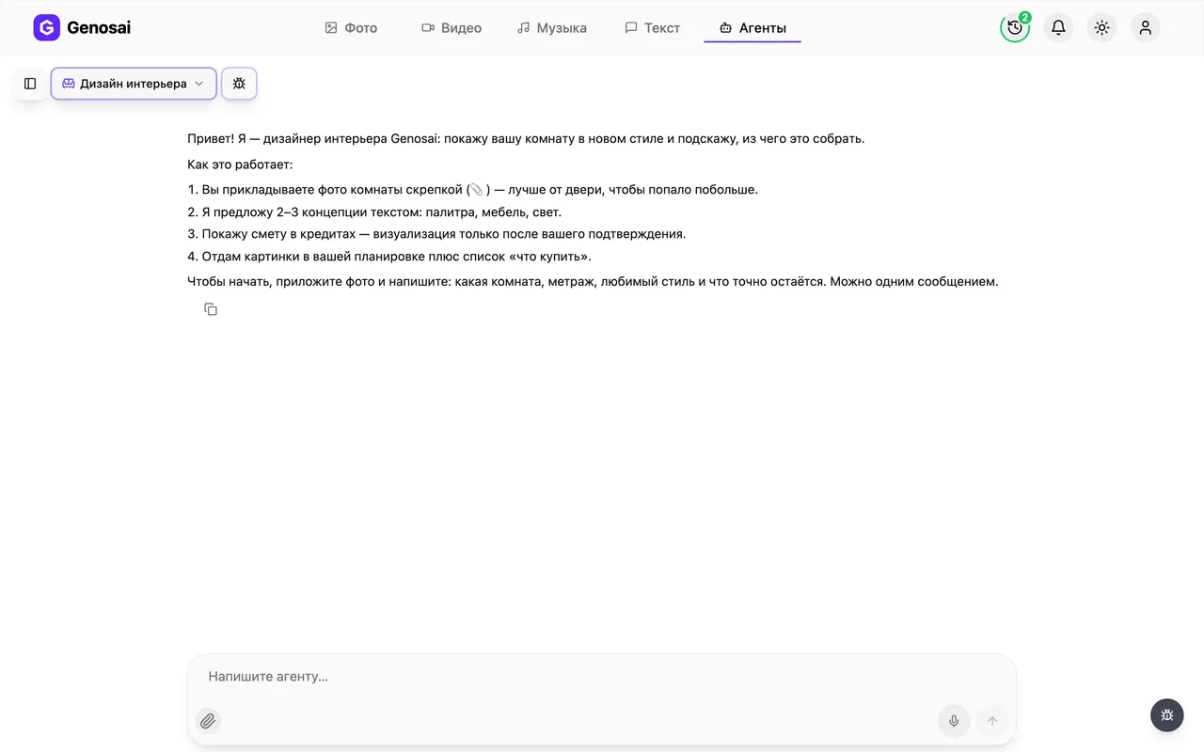Go to the Музыка tab

552,28
